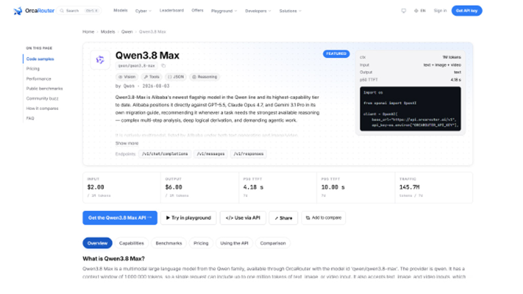The image size is (523, 294).
Task: Open the Solutions dropdown menu
Action: 290,11
